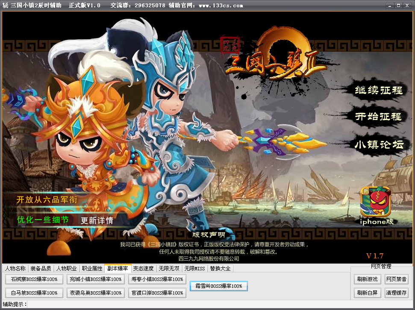Open the 替换大全 tab
This screenshot has width=415, height=310.
(x=220, y=269)
